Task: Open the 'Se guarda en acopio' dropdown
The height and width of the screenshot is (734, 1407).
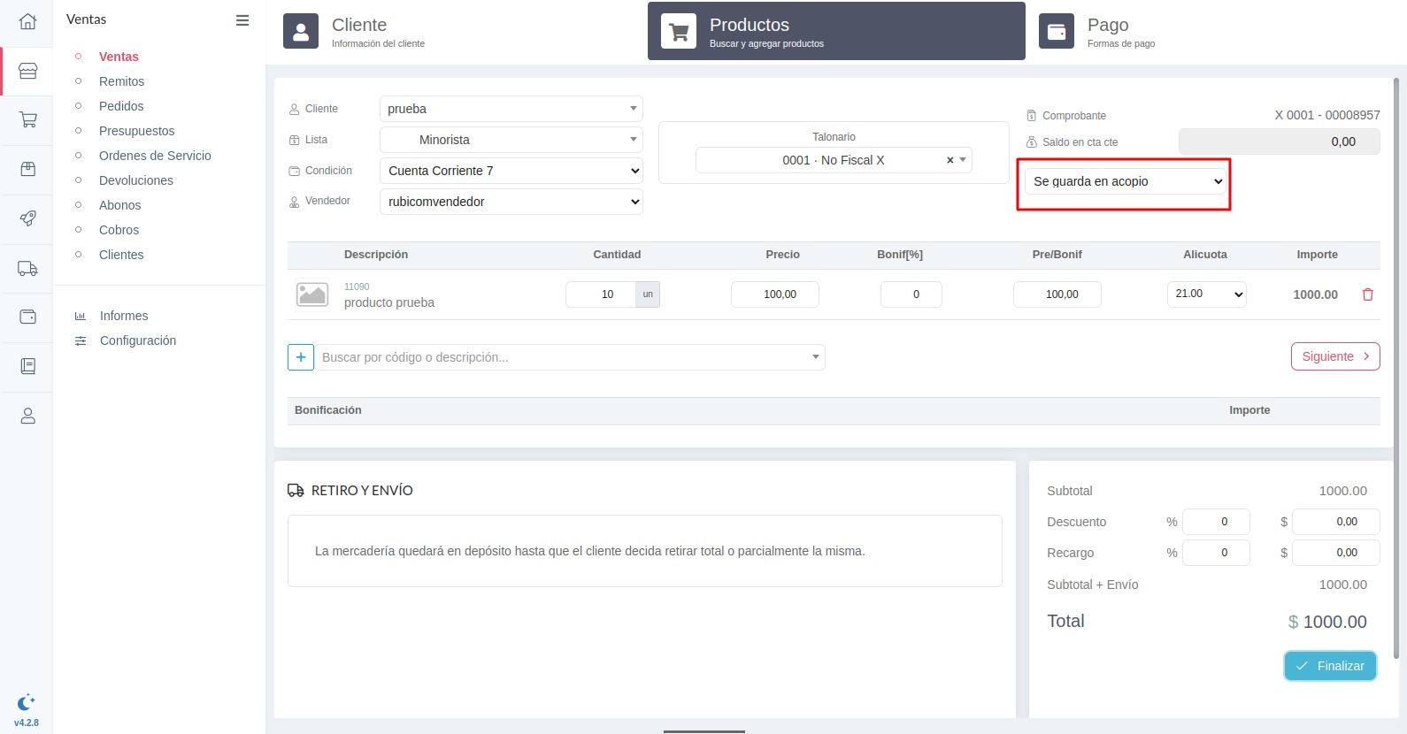Action: point(1126,181)
